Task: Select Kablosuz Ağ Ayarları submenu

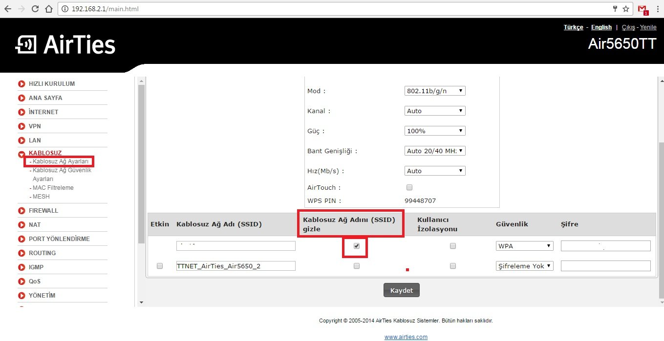Action: pyautogui.click(x=61, y=161)
